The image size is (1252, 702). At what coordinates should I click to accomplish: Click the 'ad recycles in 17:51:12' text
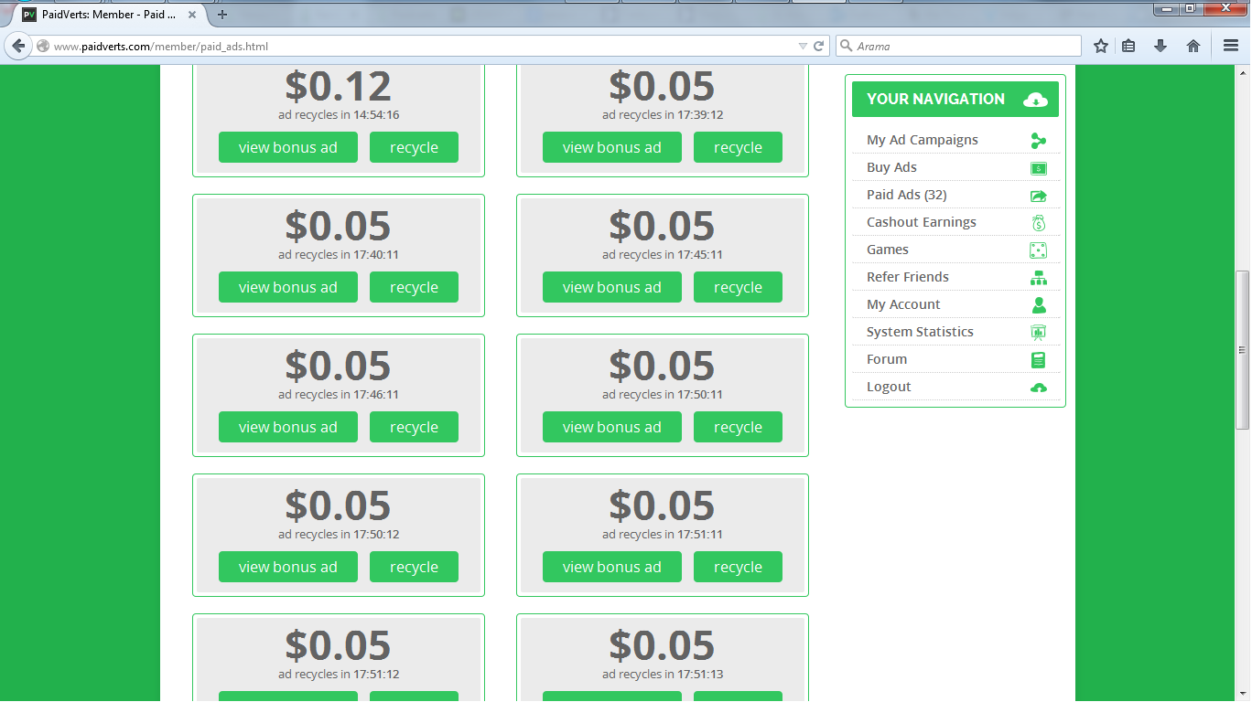click(339, 675)
